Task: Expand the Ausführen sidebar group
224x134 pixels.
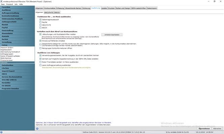Action: [17, 10]
